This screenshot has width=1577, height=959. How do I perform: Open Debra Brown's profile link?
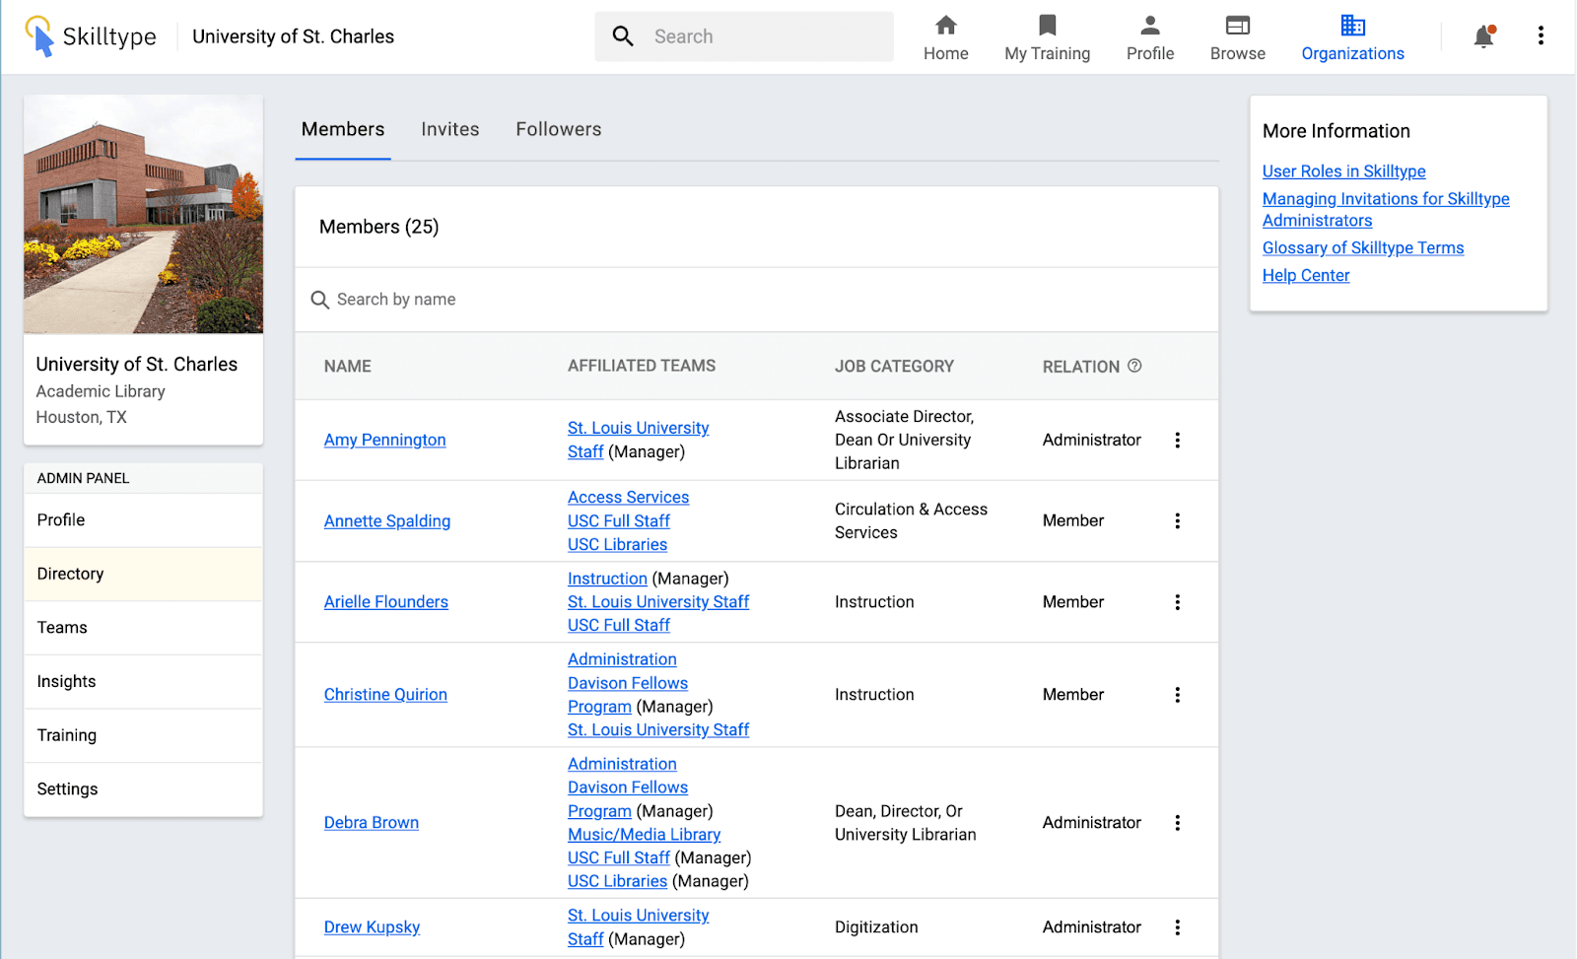(372, 823)
